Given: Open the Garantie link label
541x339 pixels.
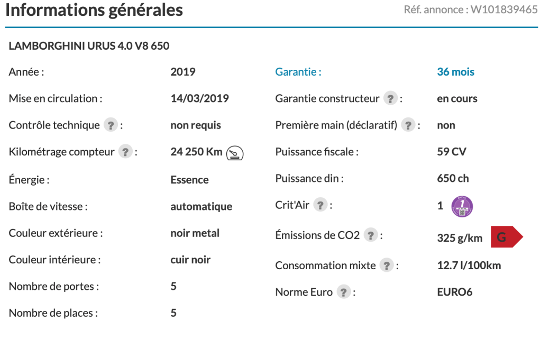Looking at the screenshot, I should click(x=298, y=72).
